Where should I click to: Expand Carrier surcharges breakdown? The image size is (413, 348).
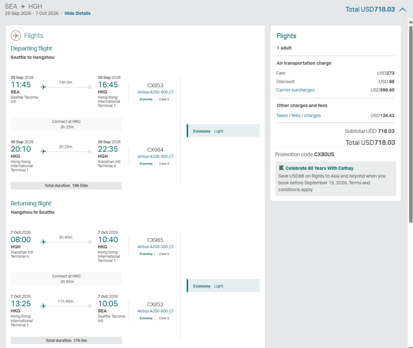pos(295,90)
